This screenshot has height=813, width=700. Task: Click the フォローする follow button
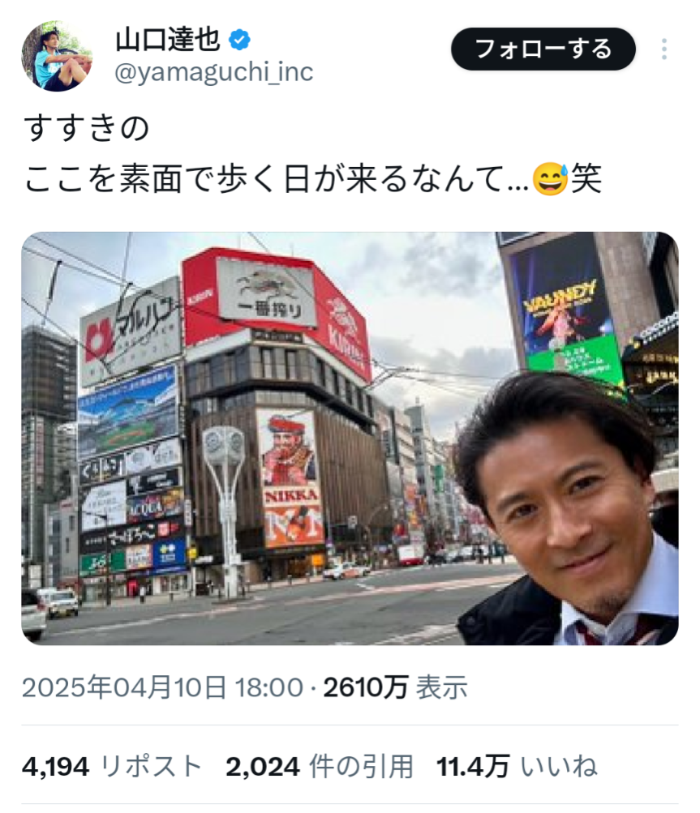pyautogui.click(x=543, y=49)
